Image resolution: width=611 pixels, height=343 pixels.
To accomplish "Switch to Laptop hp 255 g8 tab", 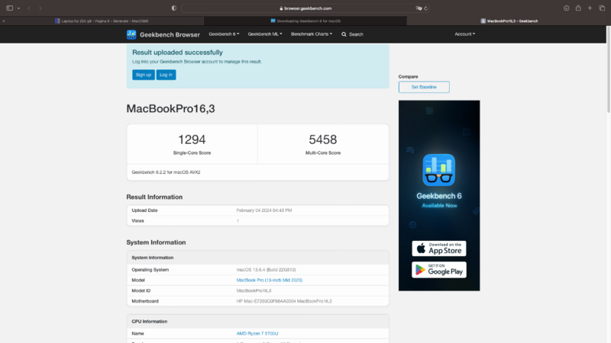I will pos(102,21).
